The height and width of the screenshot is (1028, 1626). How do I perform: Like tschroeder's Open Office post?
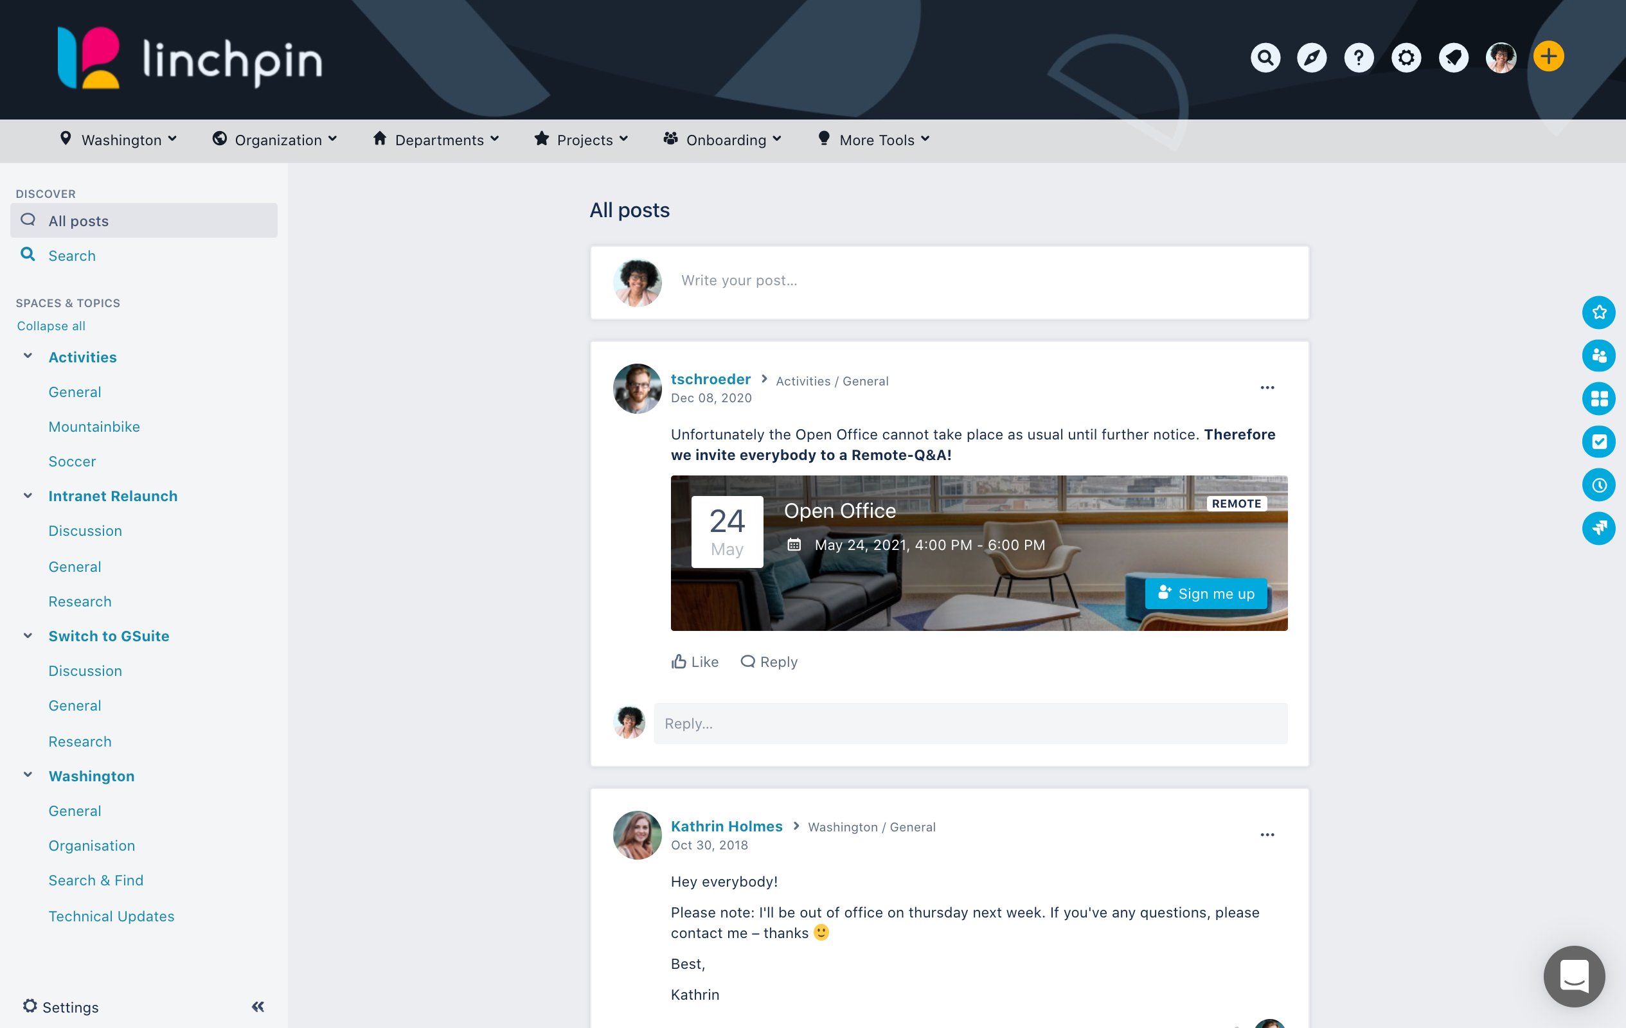tap(695, 662)
